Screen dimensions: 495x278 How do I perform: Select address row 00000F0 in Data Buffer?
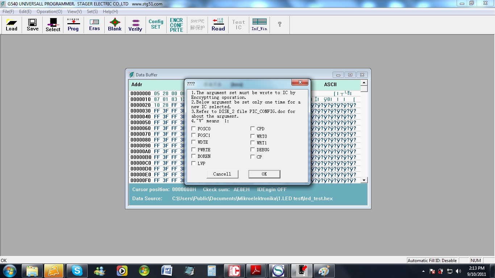tap(141, 180)
